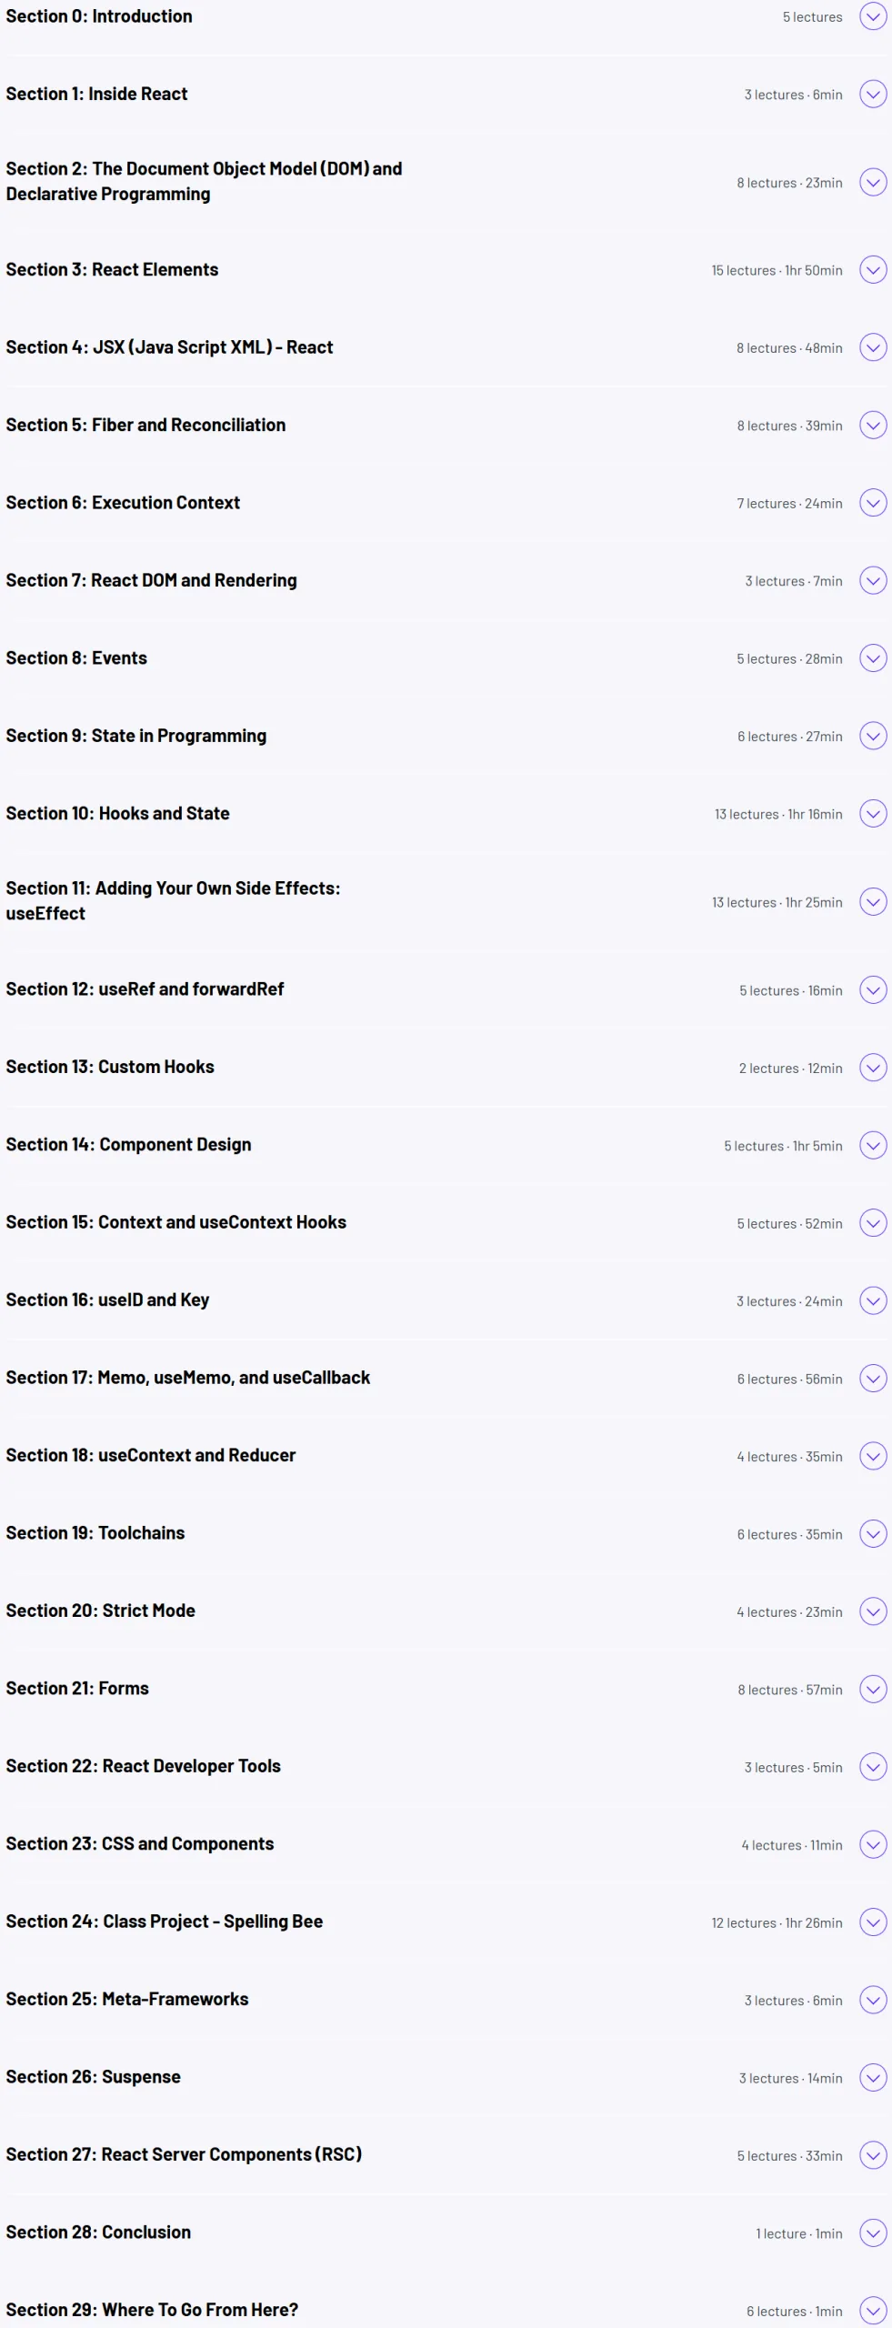Expand Section 14: Component Design chevron
The width and height of the screenshot is (892, 2328).
tap(873, 1146)
